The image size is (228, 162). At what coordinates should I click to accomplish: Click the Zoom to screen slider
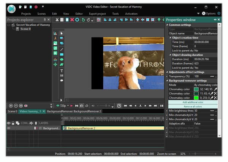pos(203,154)
